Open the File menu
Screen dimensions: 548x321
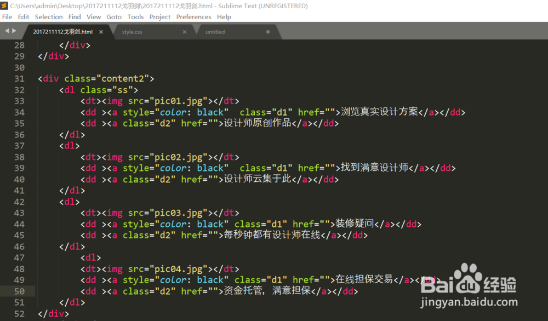coord(7,17)
